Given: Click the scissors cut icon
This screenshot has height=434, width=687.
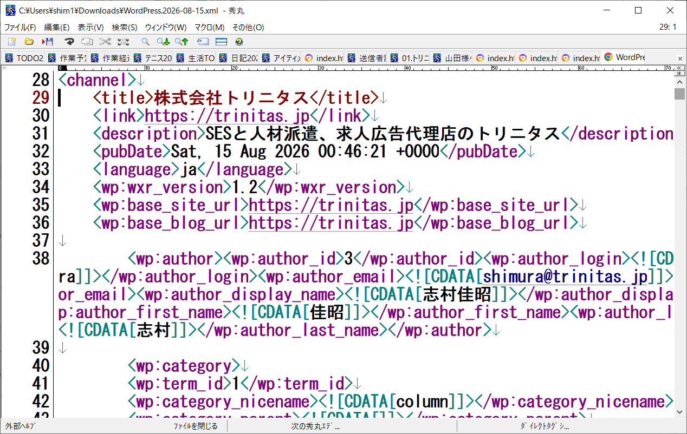Looking at the screenshot, I should point(105,41).
